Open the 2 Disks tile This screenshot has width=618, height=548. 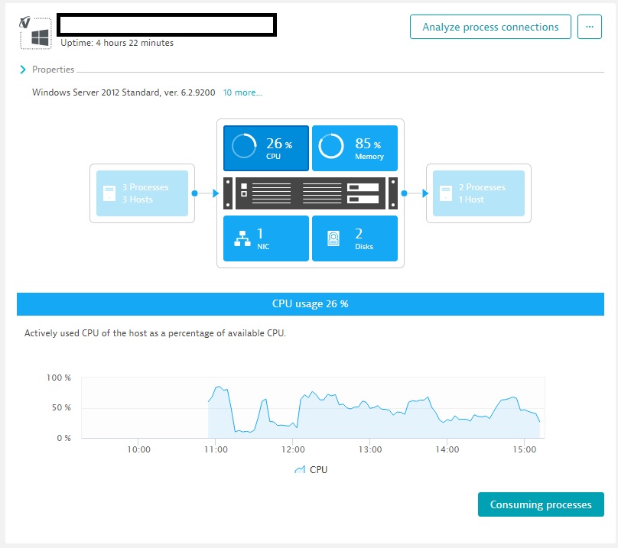click(x=355, y=238)
